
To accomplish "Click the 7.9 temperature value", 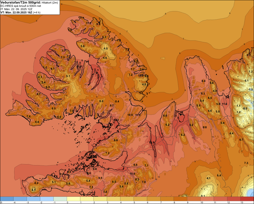I will [70, 30].
